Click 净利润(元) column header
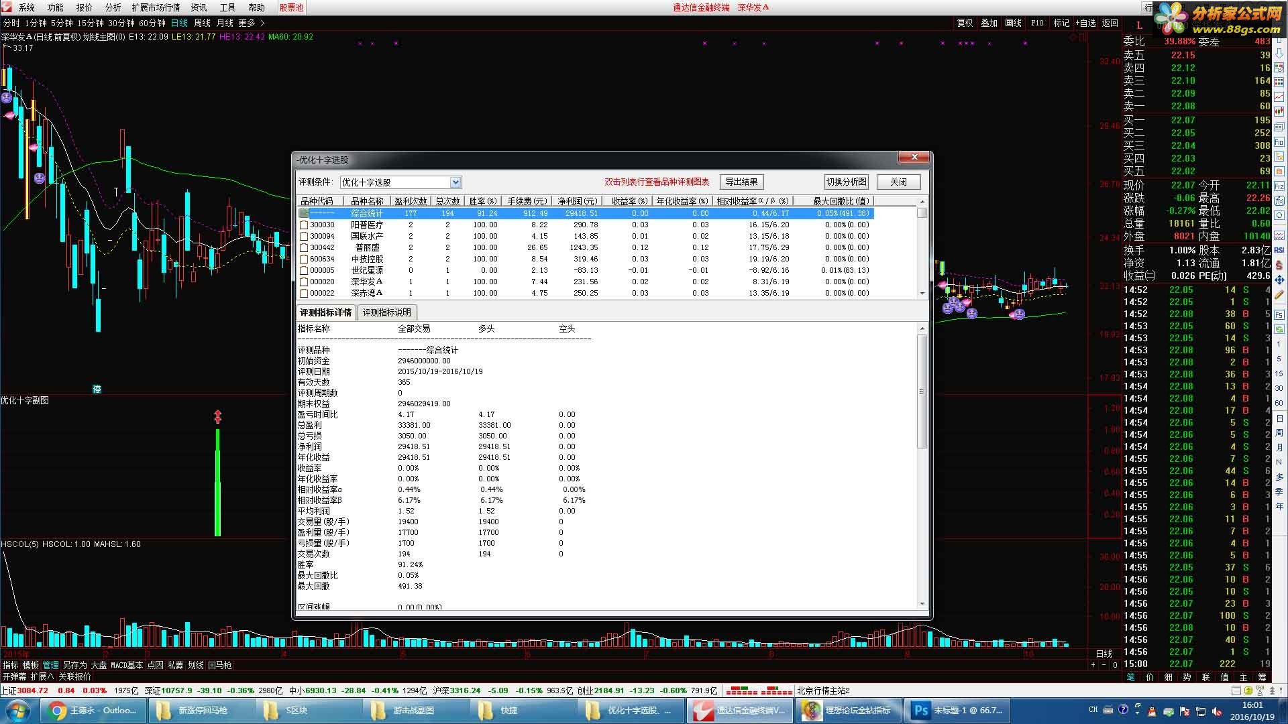The width and height of the screenshot is (1288, 724). point(577,201)
